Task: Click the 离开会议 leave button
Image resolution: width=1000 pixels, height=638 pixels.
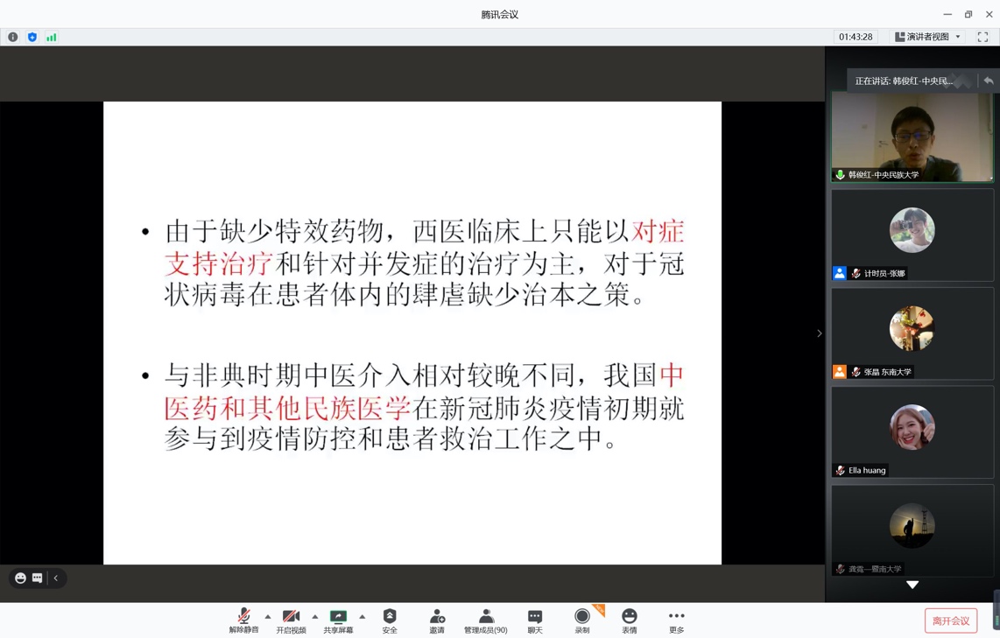Action: click(950, 620)
